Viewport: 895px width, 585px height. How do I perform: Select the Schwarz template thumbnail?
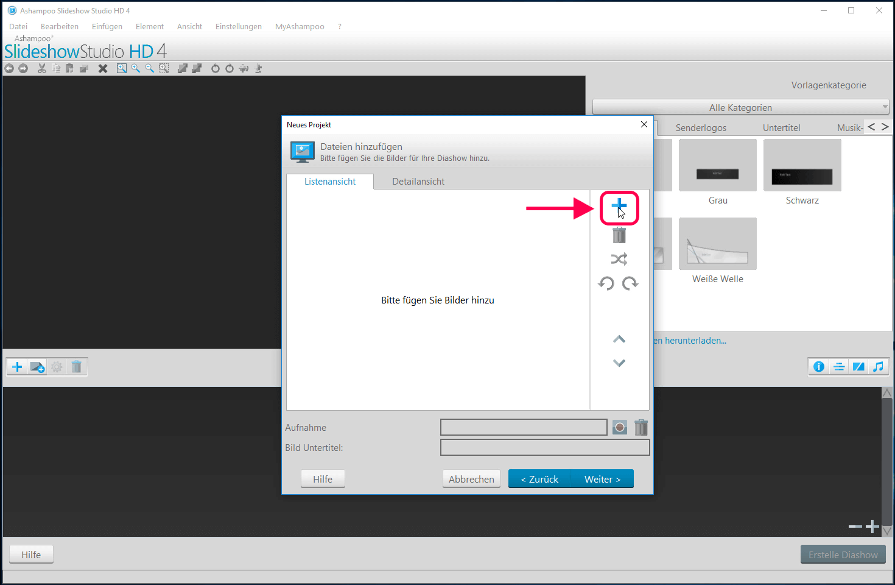802,165
